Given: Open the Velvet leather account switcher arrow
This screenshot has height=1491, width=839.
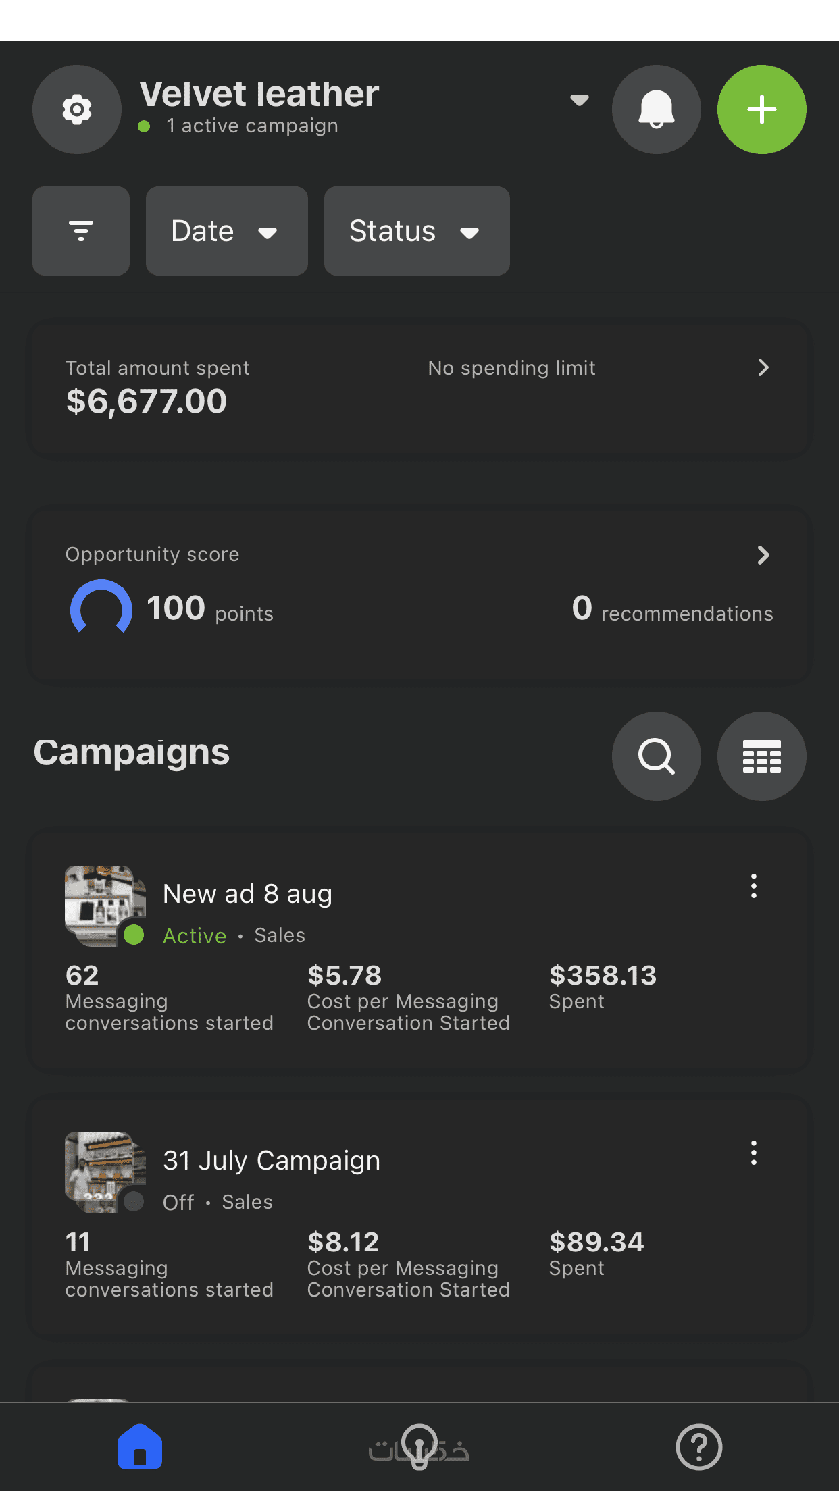Looking at the screenshot, I should tap(579, 100).
